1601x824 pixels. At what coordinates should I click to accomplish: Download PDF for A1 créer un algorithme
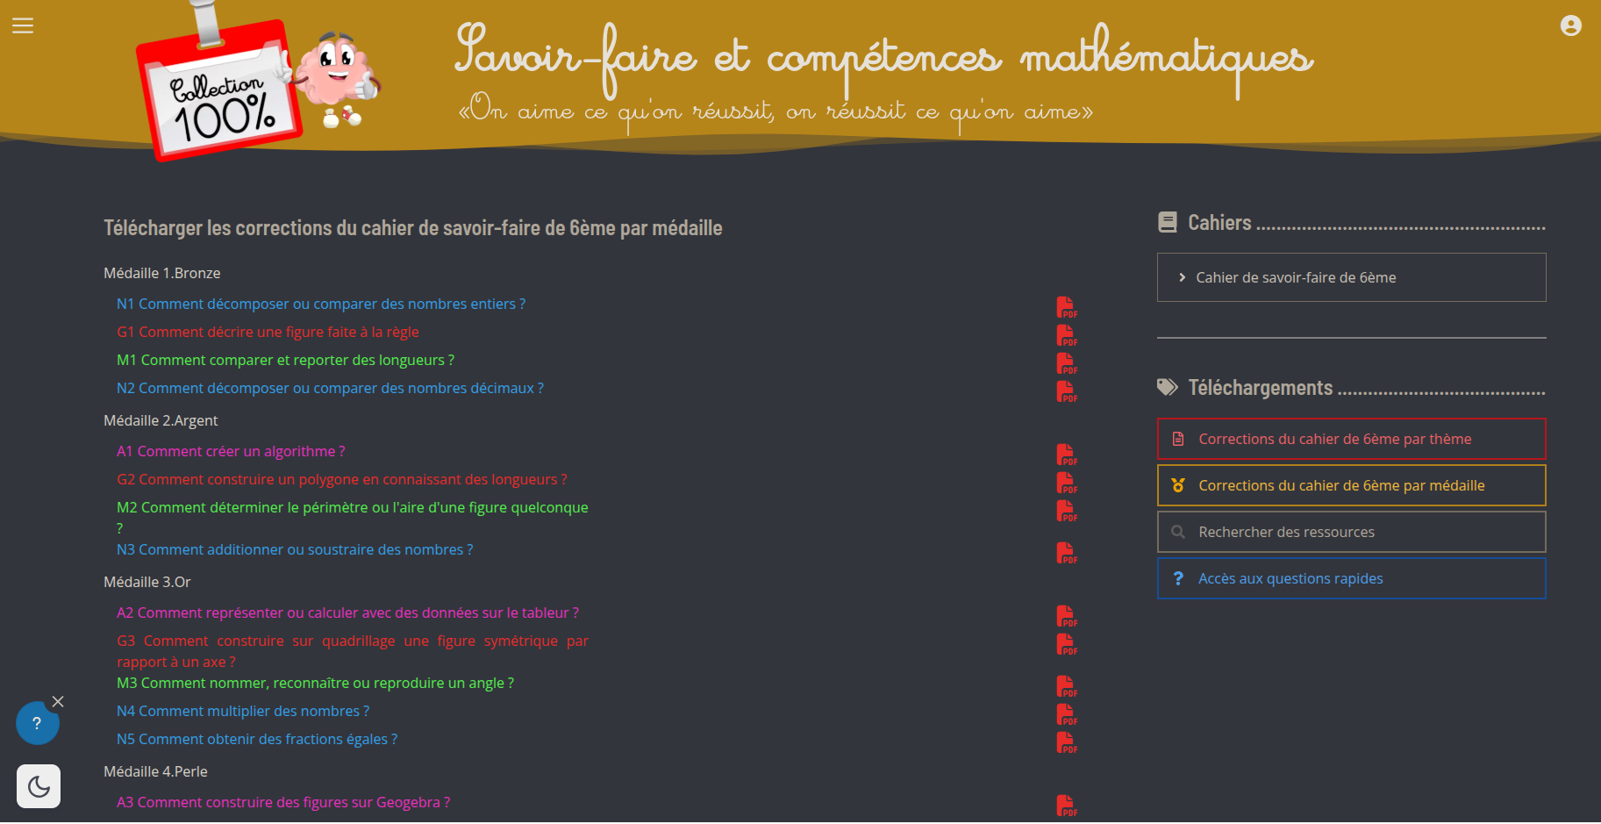[1066, 455]
